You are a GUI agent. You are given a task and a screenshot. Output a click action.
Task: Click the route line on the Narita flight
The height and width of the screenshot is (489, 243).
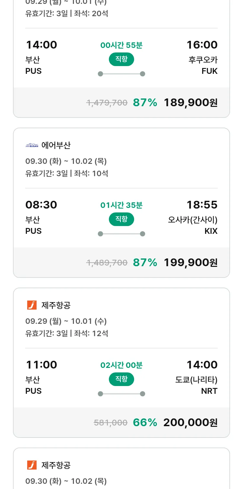(x=121, y=394)
